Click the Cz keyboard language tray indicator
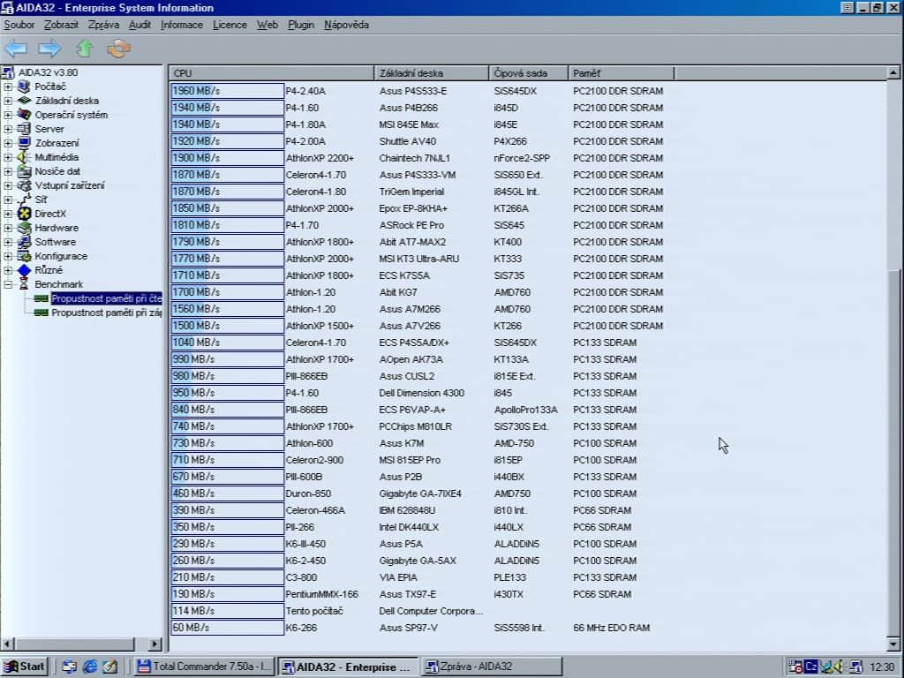Viewport: 904px width, 678px height. pos(811,667)
